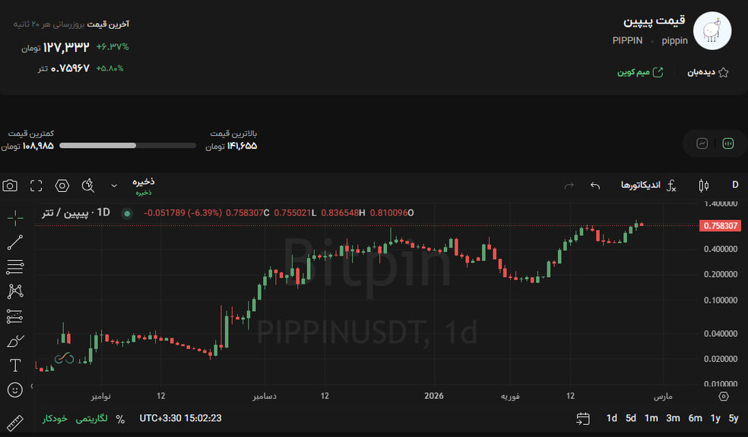The height and width of the screenshot is (437, 748).
Task: Expand the save layout dropdown arrow
Action: [x=114, y=186]
